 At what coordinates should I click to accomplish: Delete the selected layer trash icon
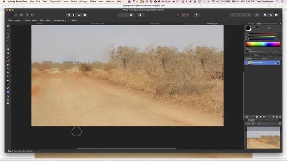[280, 117]
